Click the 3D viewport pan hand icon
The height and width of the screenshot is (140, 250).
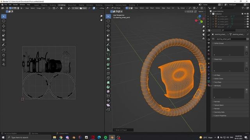pos(204,30)
